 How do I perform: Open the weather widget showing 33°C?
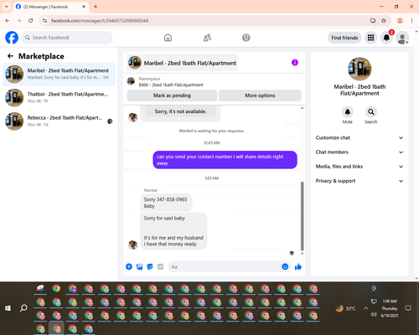(x=346, y=308)
